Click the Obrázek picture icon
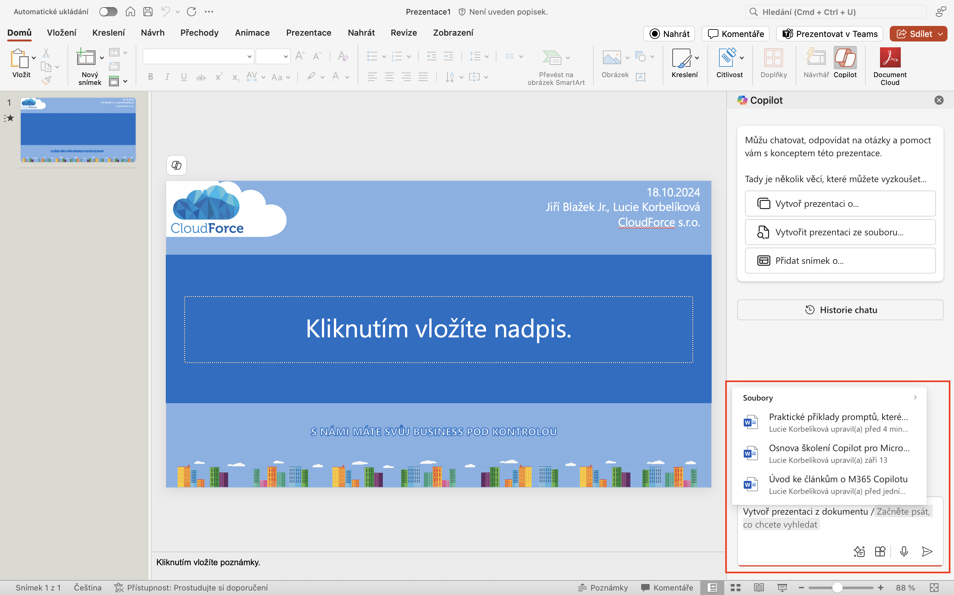954x595 pixels. (x=612, y=58)
